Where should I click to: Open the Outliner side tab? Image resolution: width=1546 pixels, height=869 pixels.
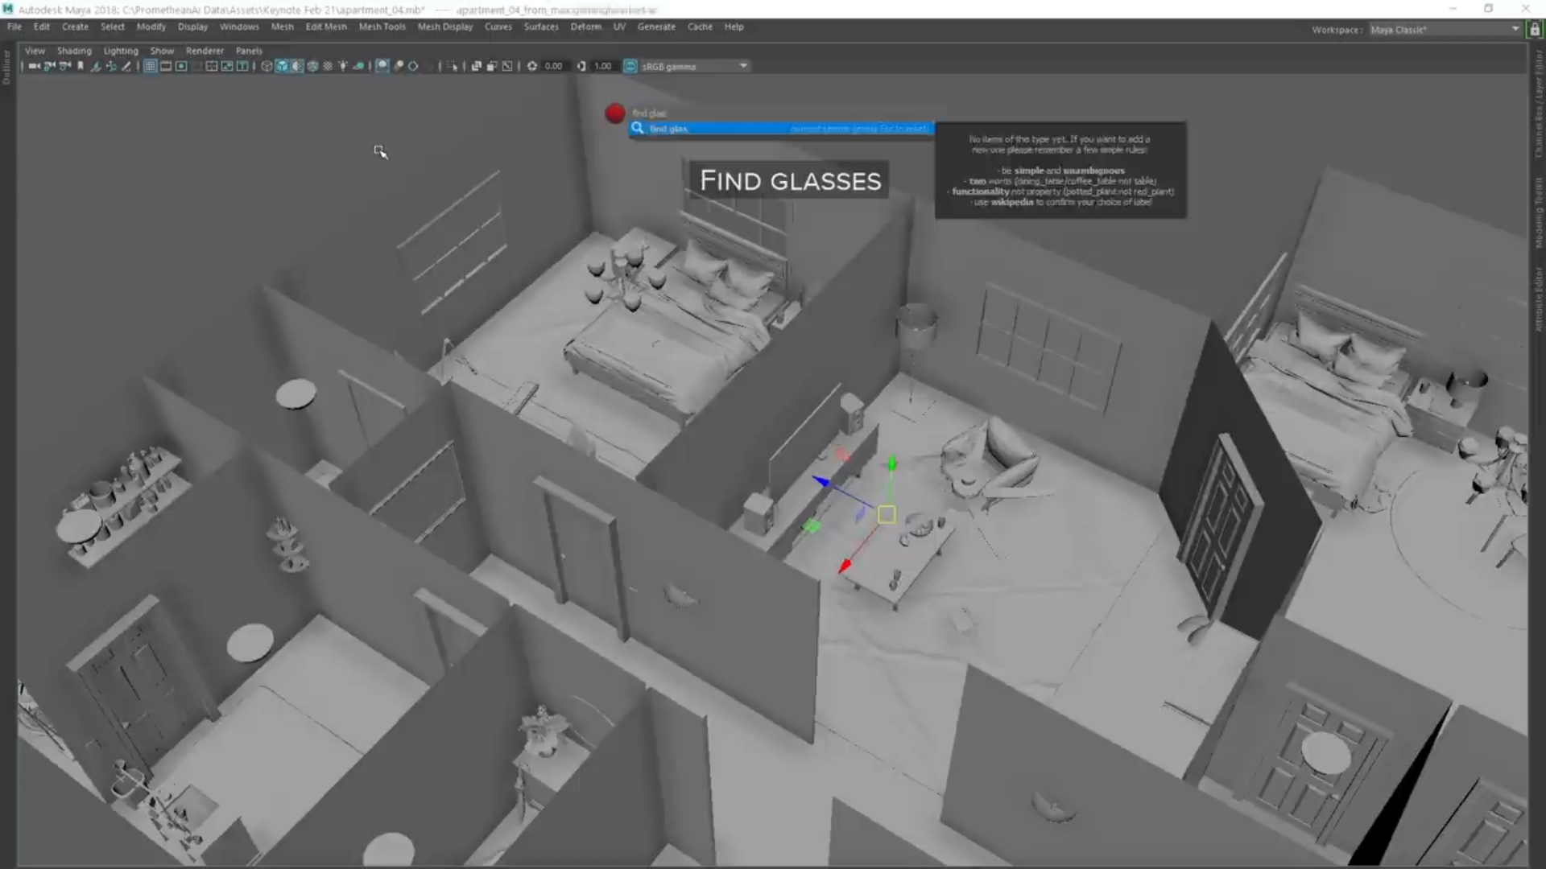pyautogui.click(x=6, y=67)
